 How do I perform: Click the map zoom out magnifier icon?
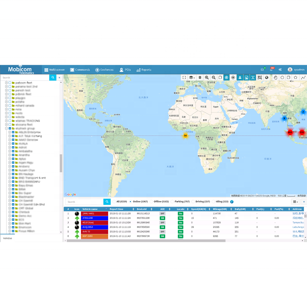[x=214, y=78]
